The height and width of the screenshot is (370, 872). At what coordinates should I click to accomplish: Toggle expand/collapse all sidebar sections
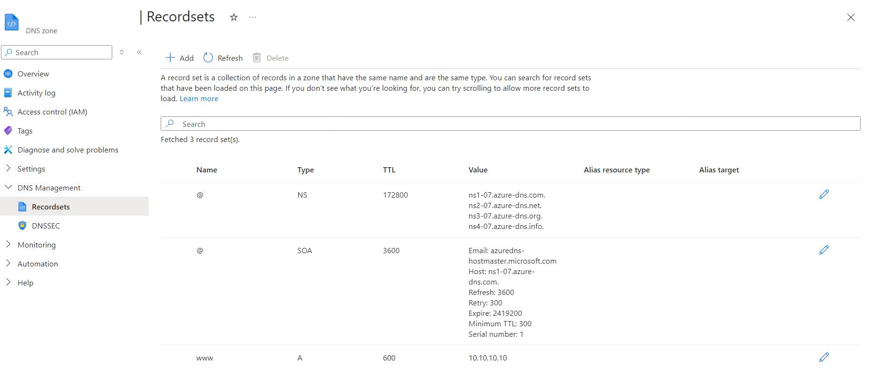[x=122, y=52]
